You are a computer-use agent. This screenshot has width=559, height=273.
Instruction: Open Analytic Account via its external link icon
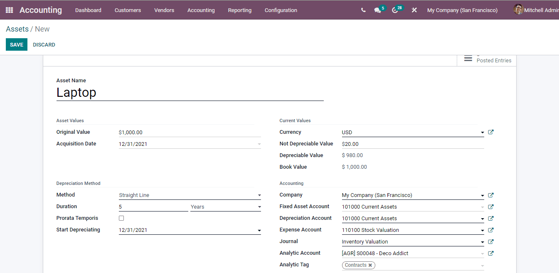click(490, 253)
